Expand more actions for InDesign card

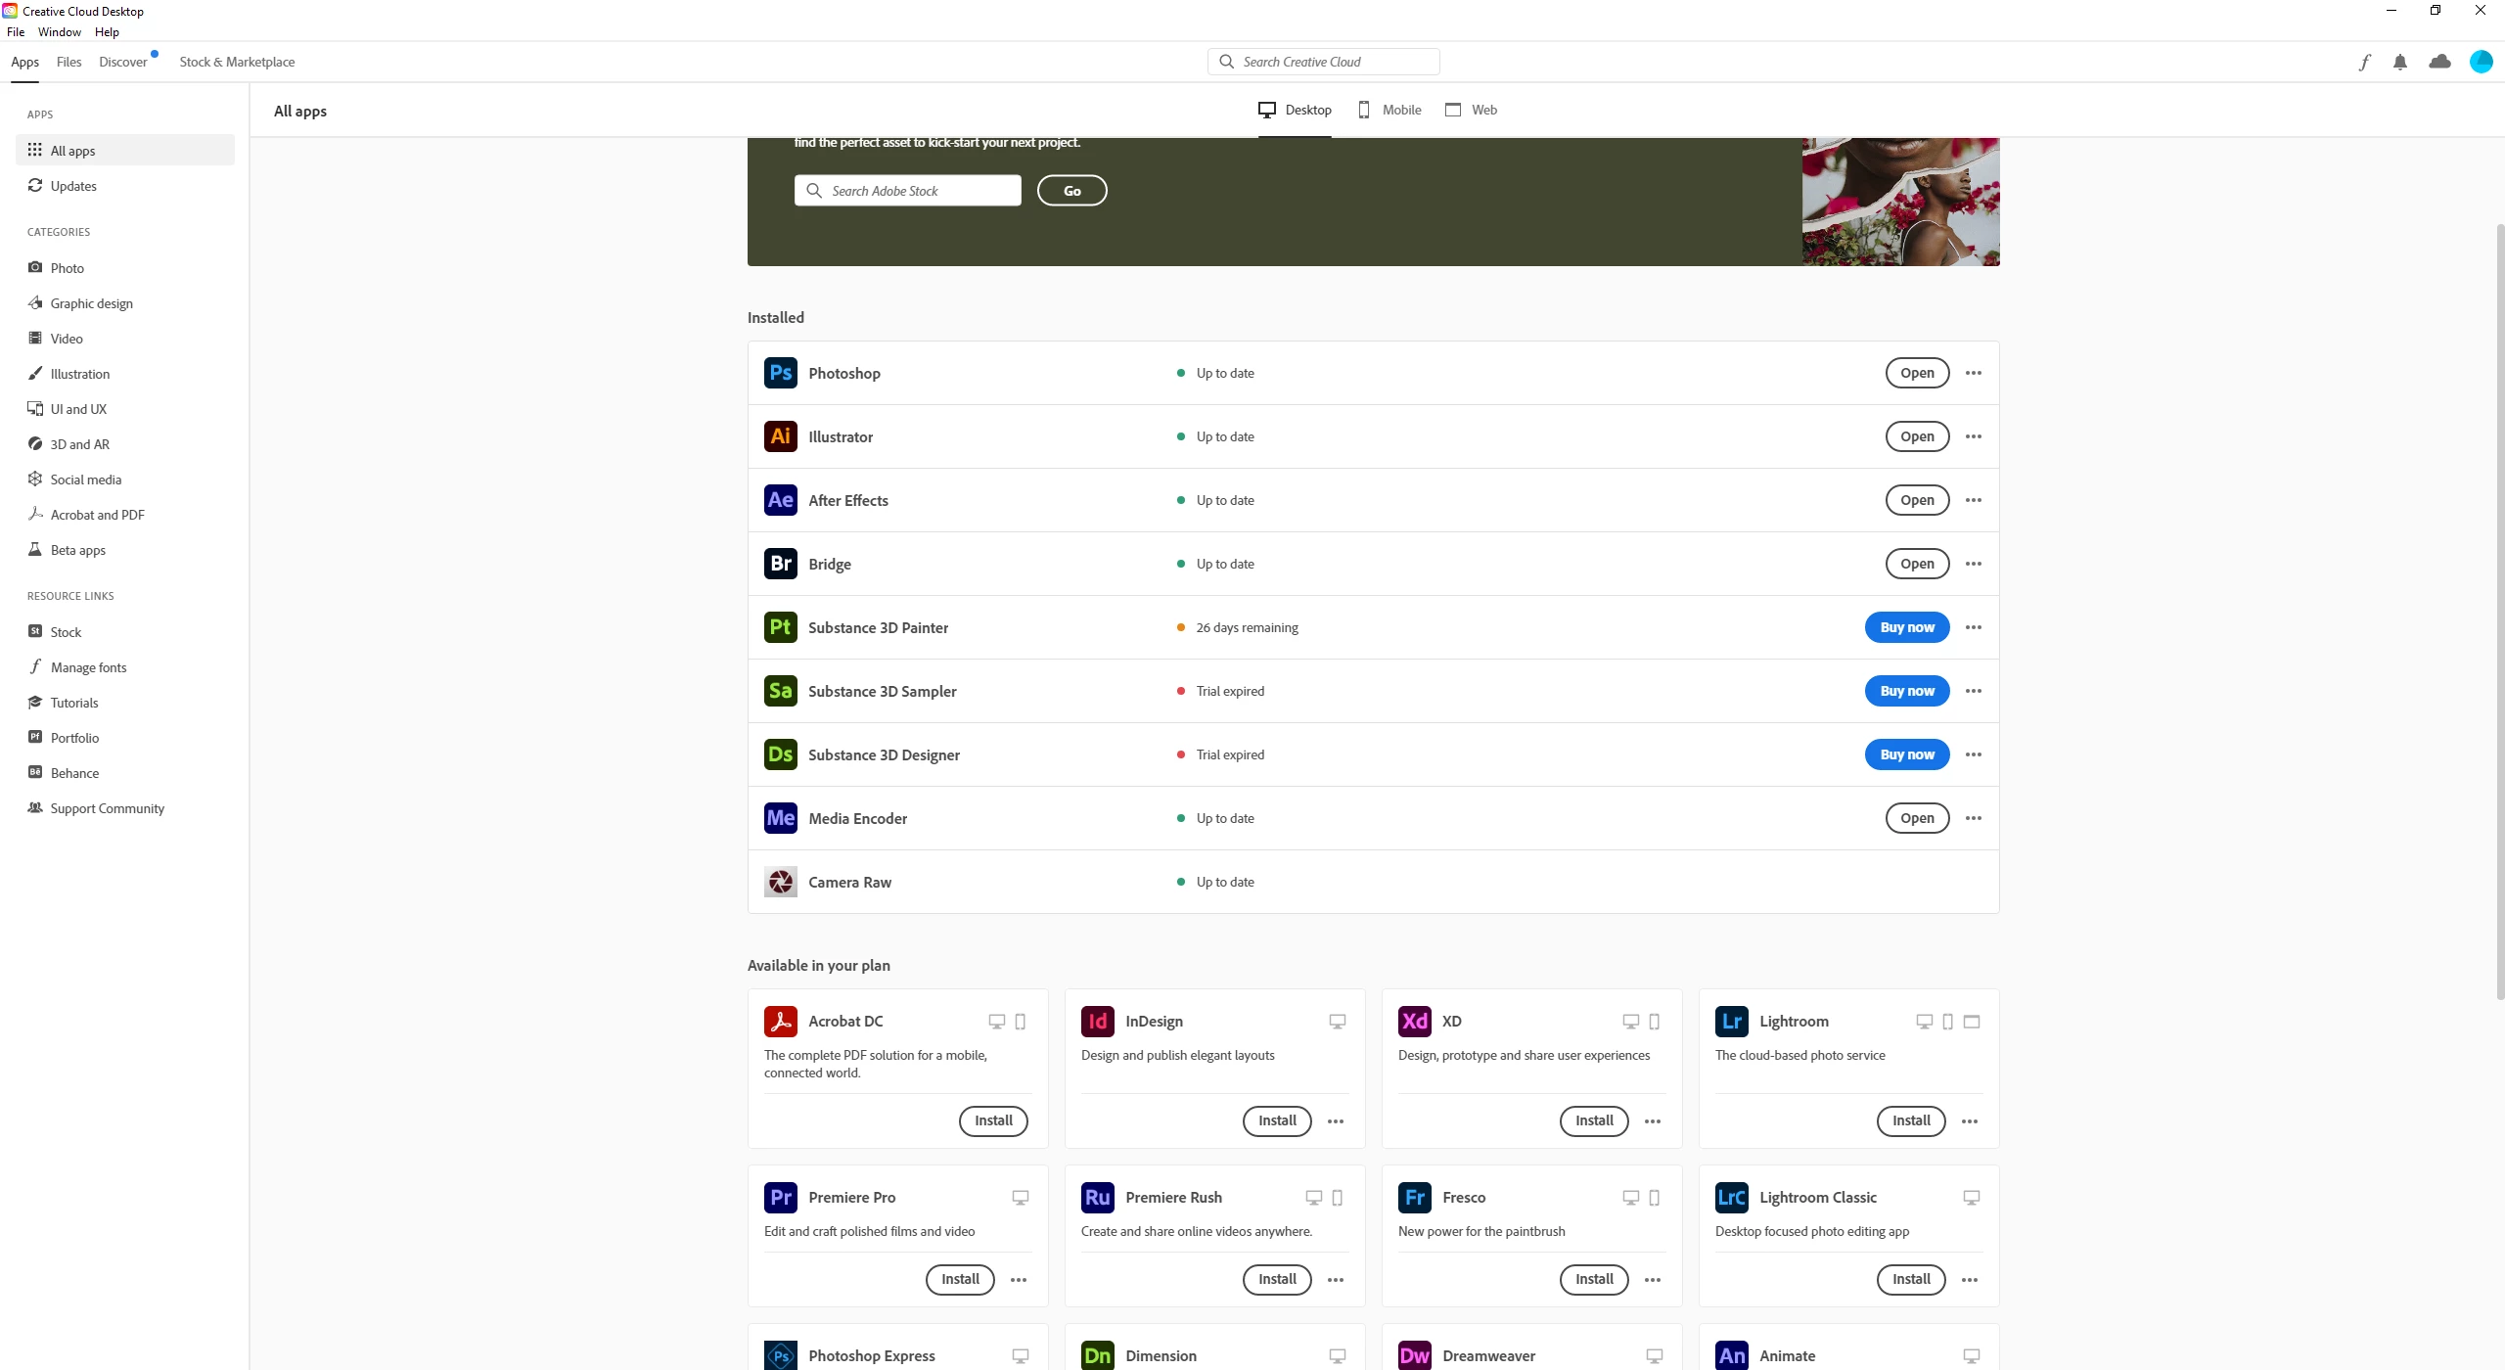pos(1335,1121)
